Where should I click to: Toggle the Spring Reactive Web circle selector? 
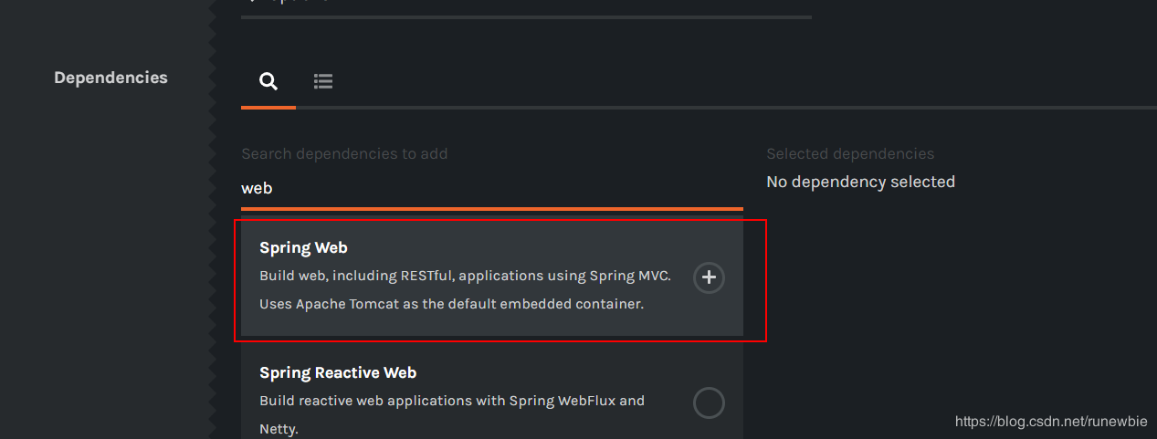tap(709, 402)
